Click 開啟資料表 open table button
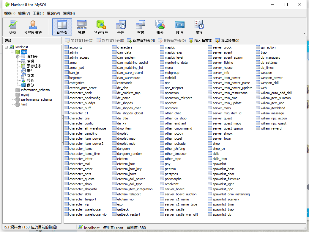The image size is (309, 232). 79,41
